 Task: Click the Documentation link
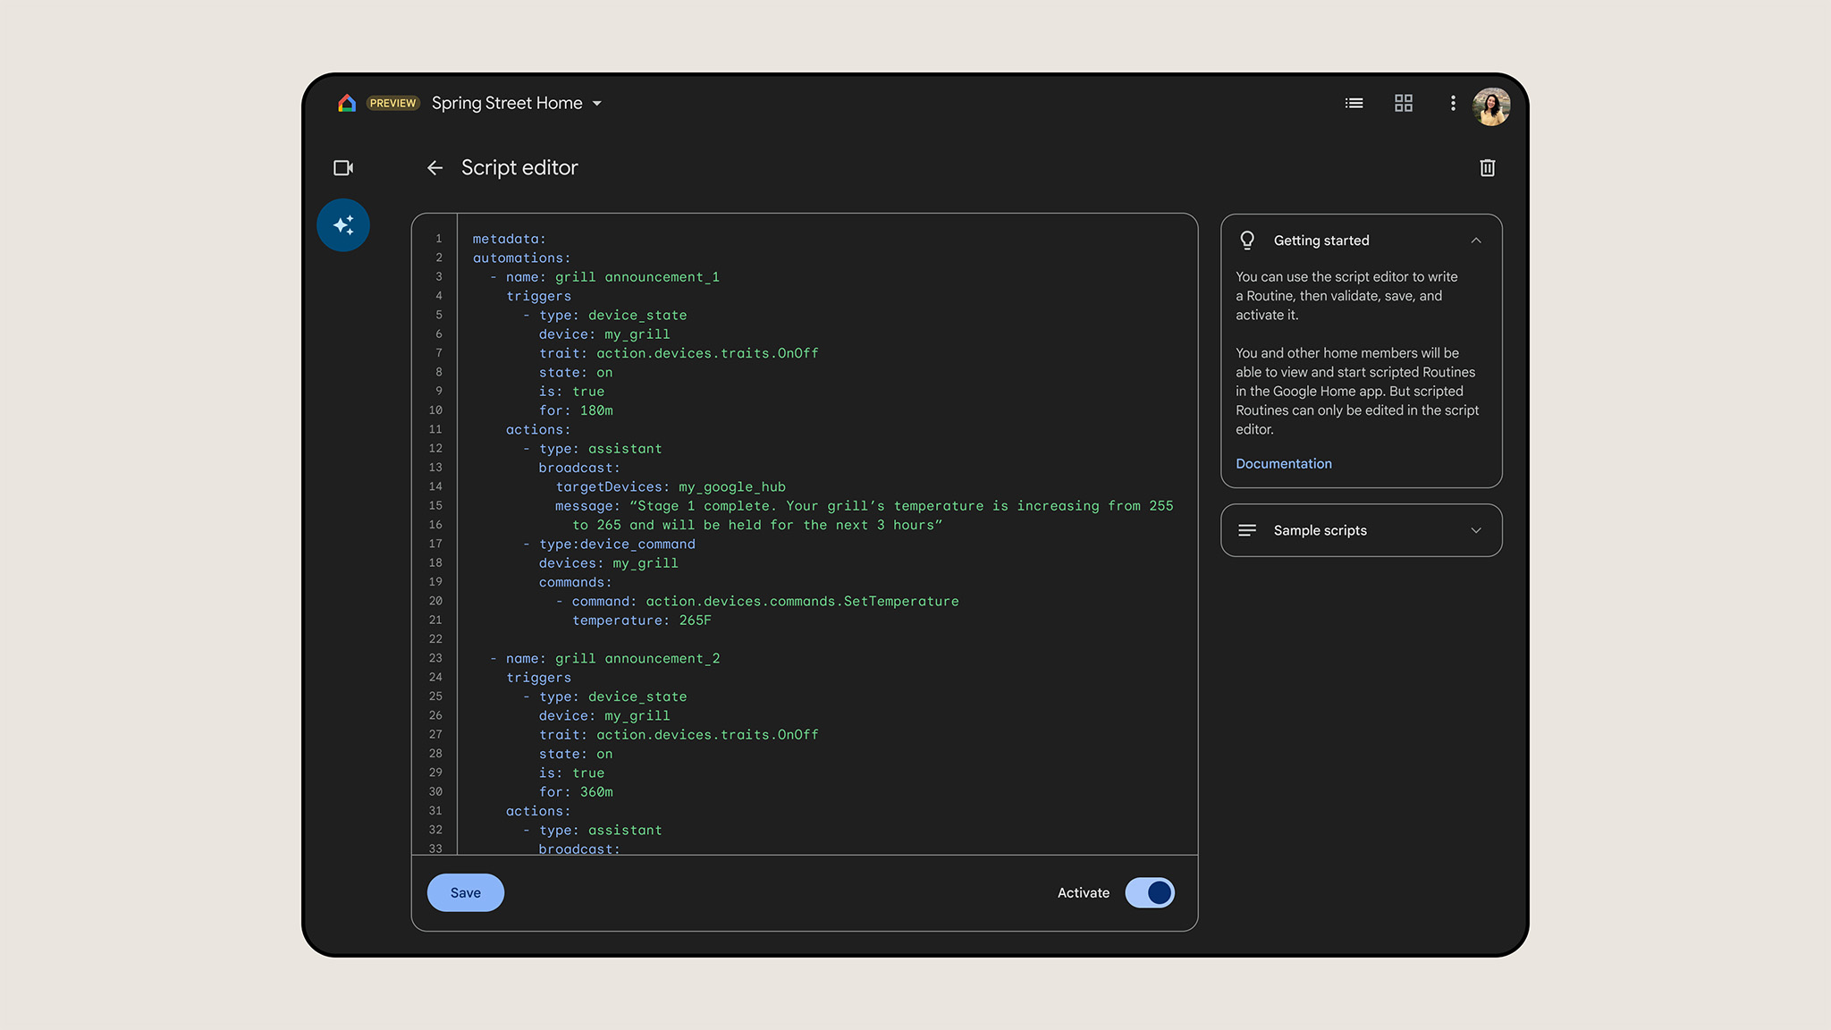[1283, 463]
